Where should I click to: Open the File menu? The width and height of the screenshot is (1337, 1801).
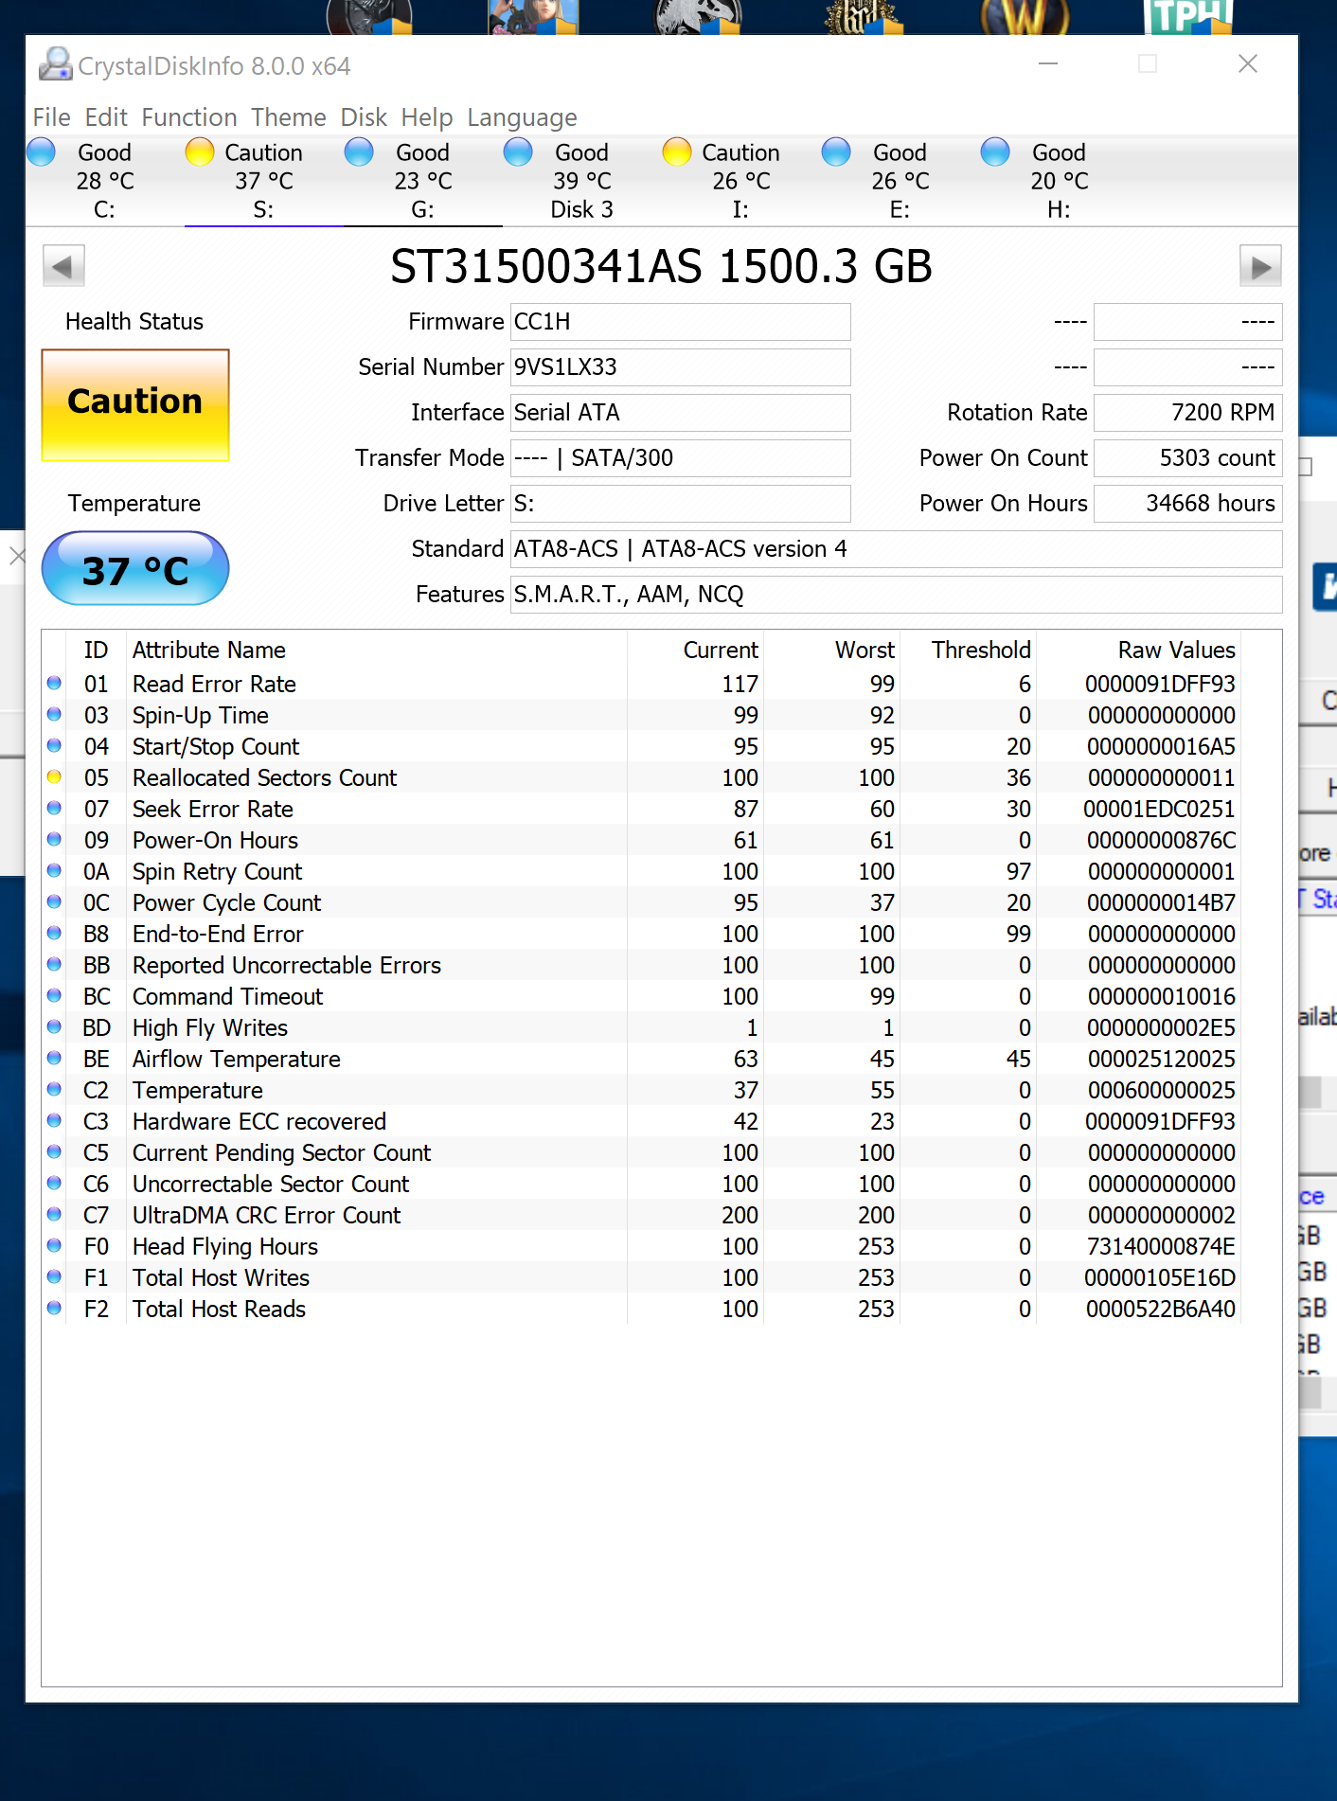[51, 117]
